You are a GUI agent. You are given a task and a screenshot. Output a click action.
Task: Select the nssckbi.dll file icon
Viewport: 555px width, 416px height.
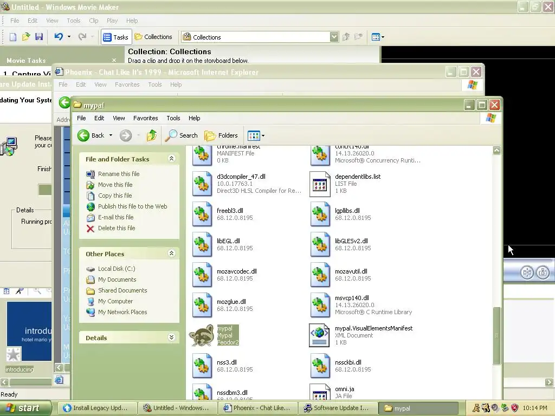point(320,366)
